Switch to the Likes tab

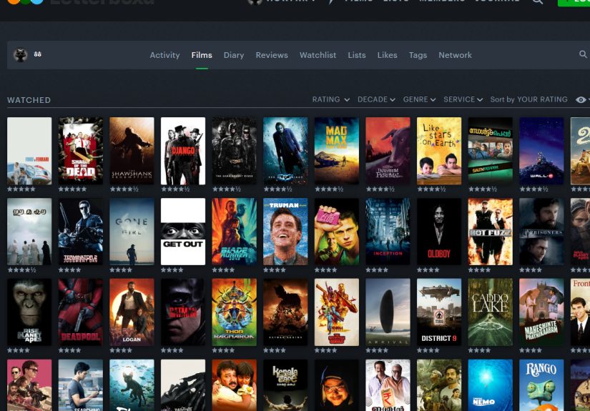pyautogui.click(x=387, y=55)
